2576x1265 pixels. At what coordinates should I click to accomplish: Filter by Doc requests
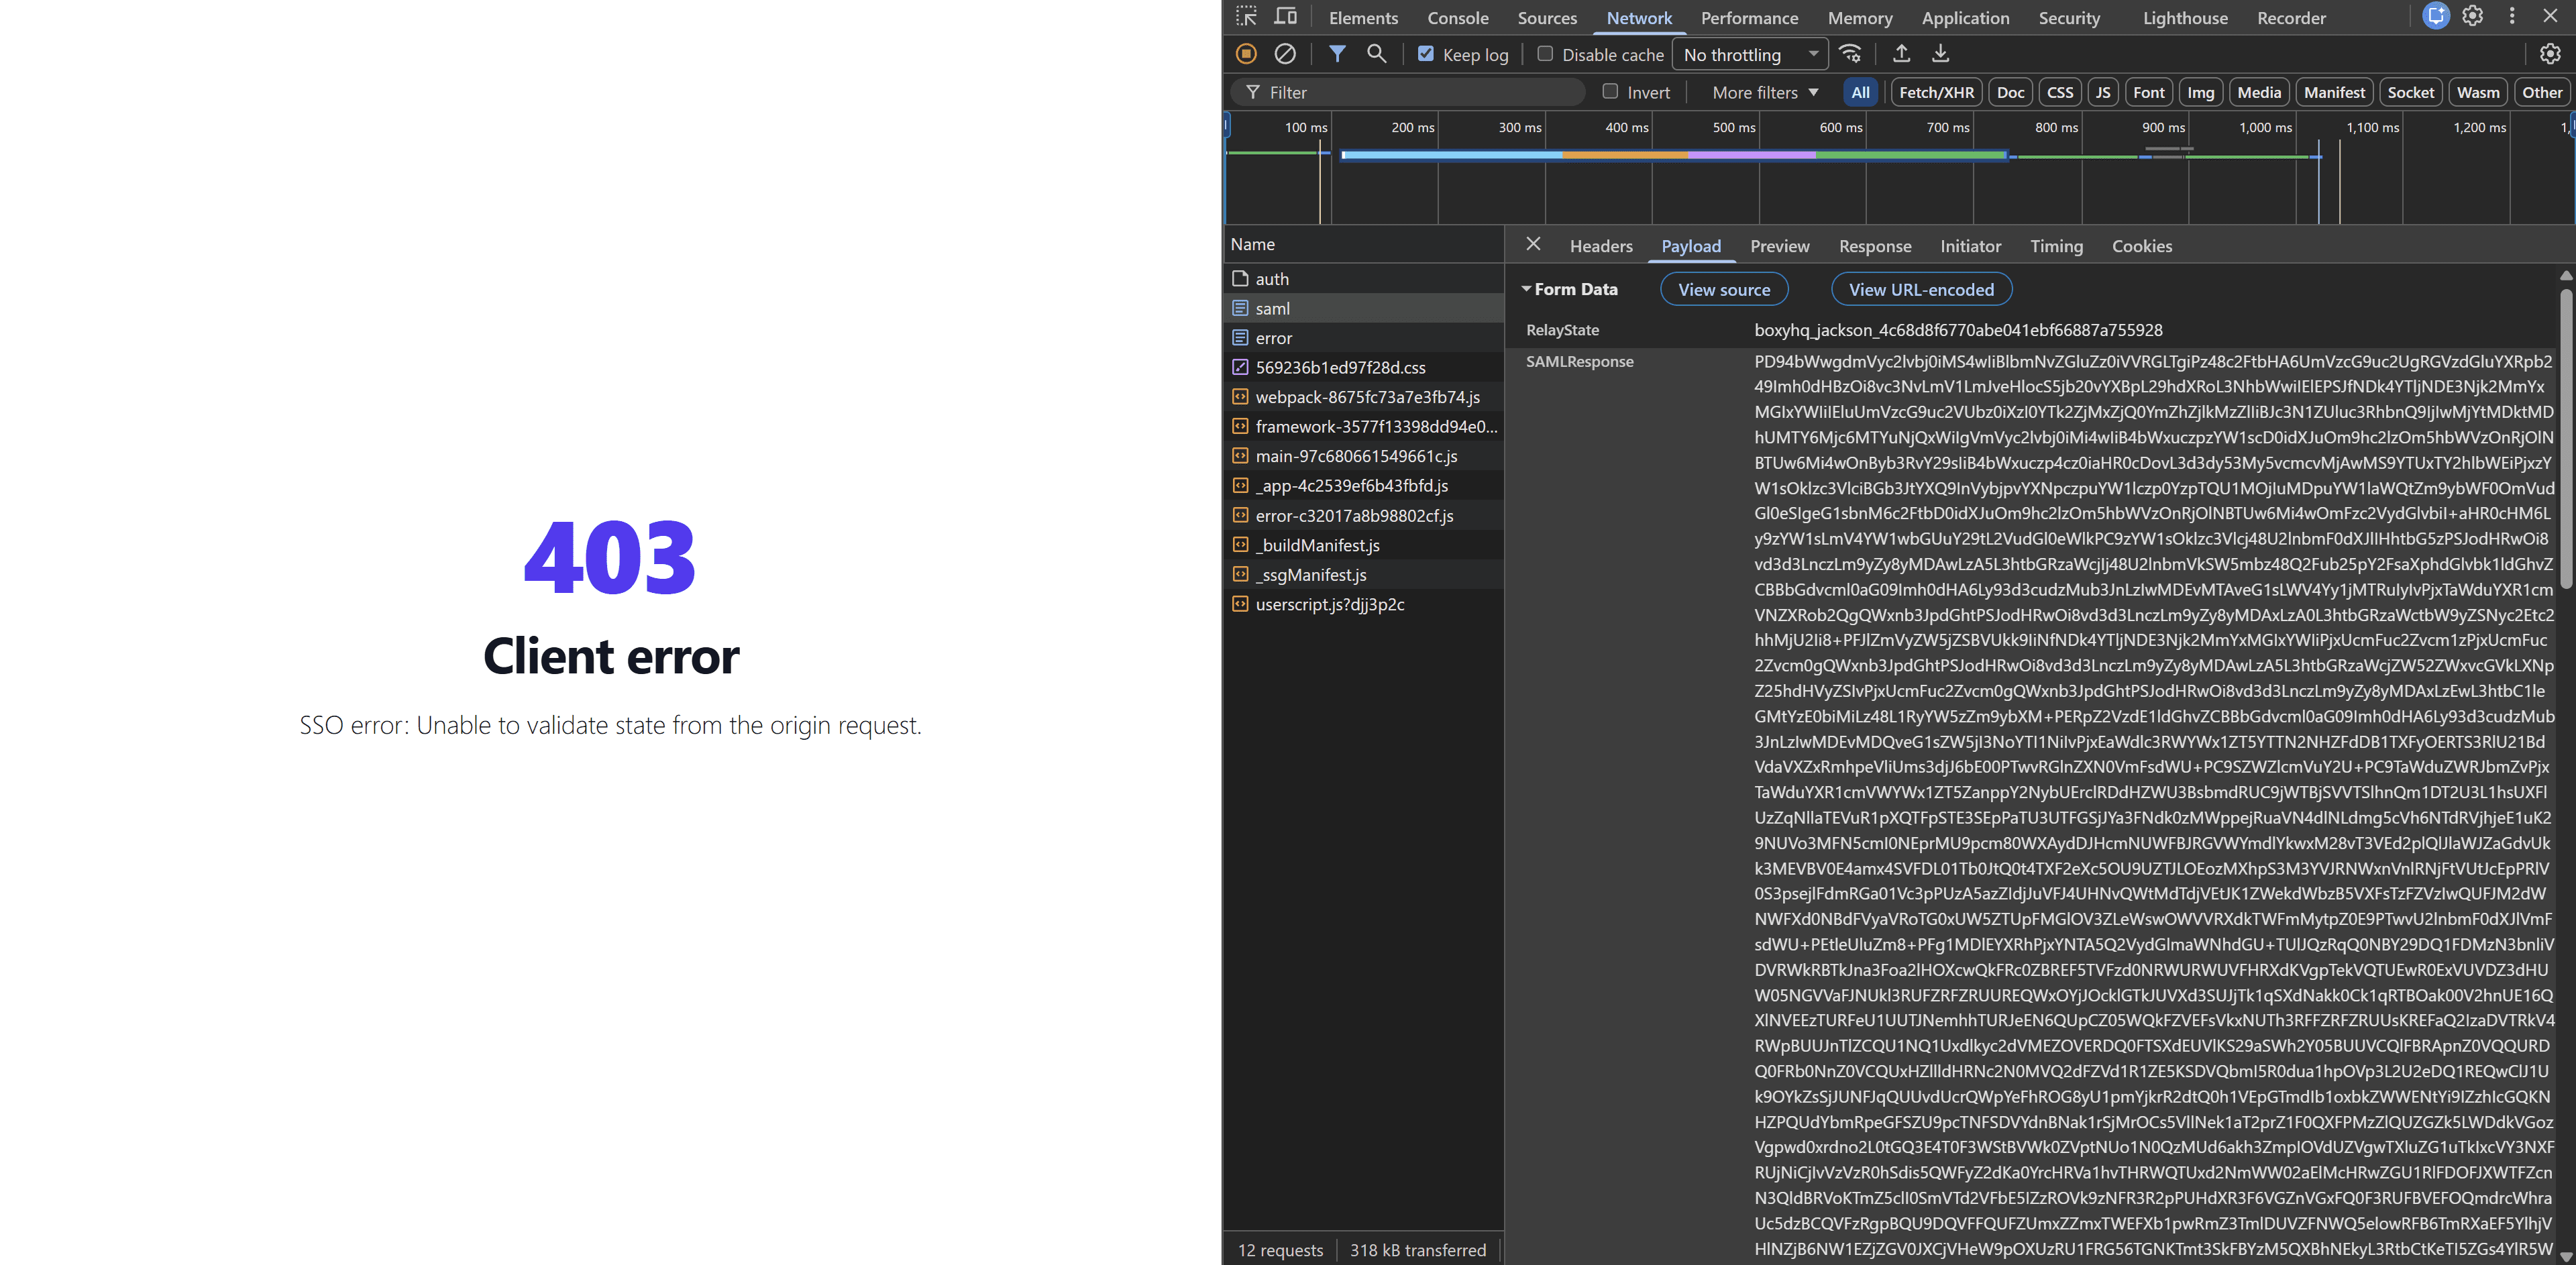[2010, 92]
